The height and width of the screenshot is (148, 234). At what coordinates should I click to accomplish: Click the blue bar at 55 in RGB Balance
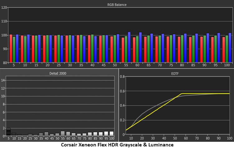point(129,47)
